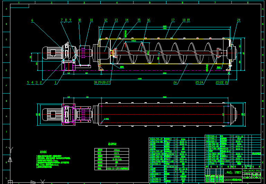This screenshot has height=184, width=266.
Task: Click row G marker on left border
Action: click(7, 101)
